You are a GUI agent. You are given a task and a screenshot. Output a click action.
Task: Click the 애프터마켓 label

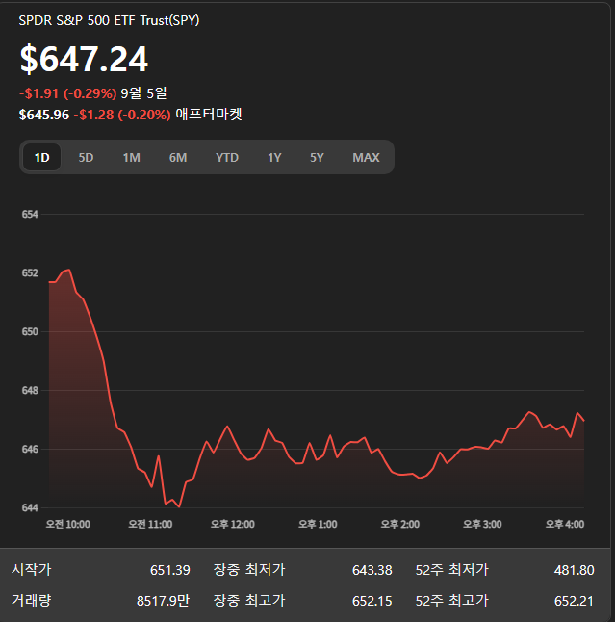coord(209,115)
